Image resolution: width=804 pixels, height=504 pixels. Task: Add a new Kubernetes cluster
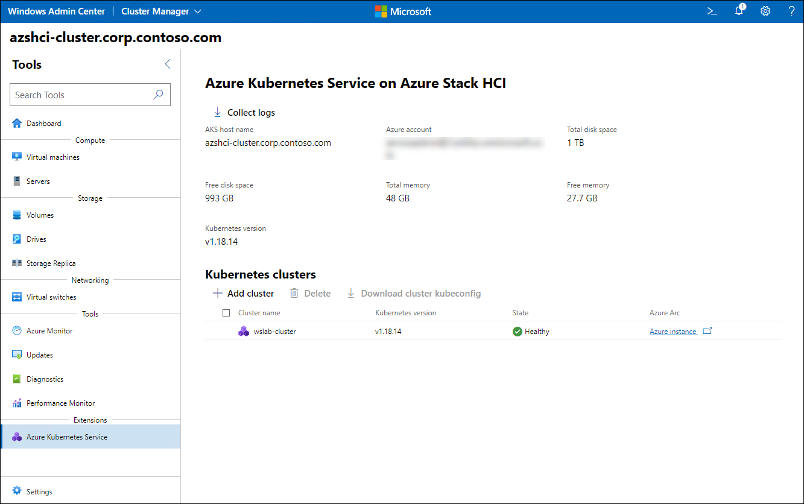point(243,293)
